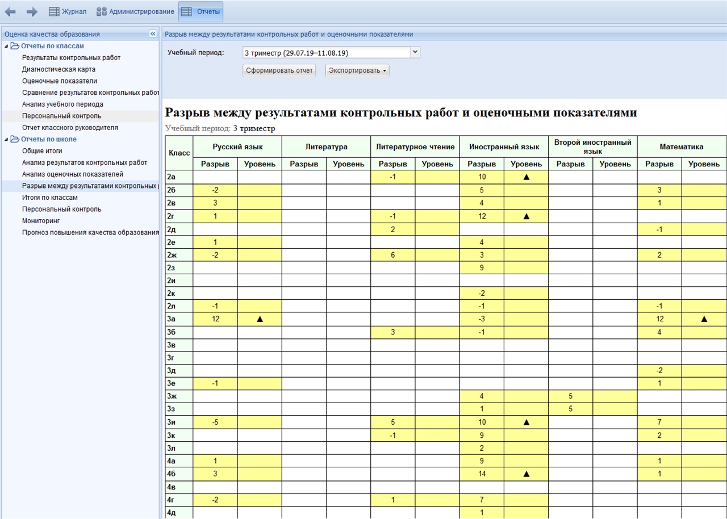
Task: Click the folder icon beside Отчеты по школе
Action: tap(15, 139)
